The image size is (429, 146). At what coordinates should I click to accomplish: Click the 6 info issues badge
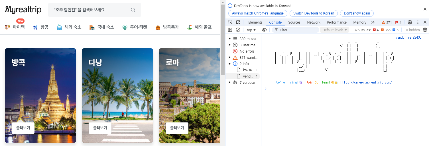(396, 30)
